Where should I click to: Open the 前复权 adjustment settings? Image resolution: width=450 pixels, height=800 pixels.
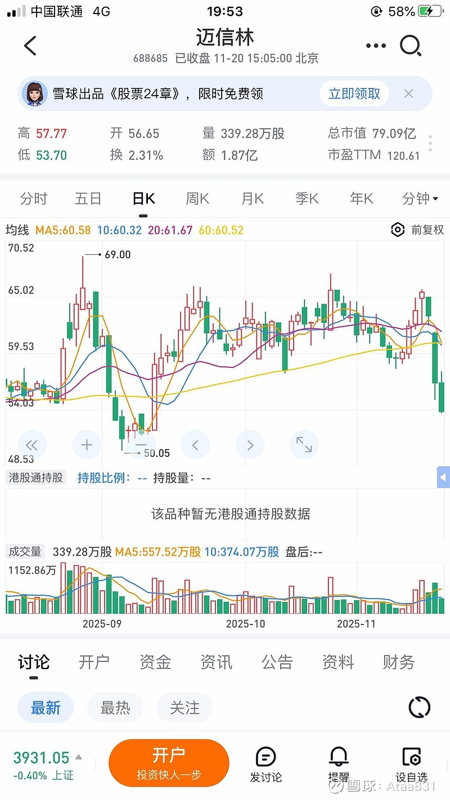pyautogui.click(x=417, y=230)
